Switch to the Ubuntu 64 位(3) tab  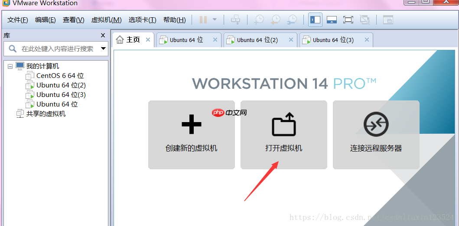333,40
